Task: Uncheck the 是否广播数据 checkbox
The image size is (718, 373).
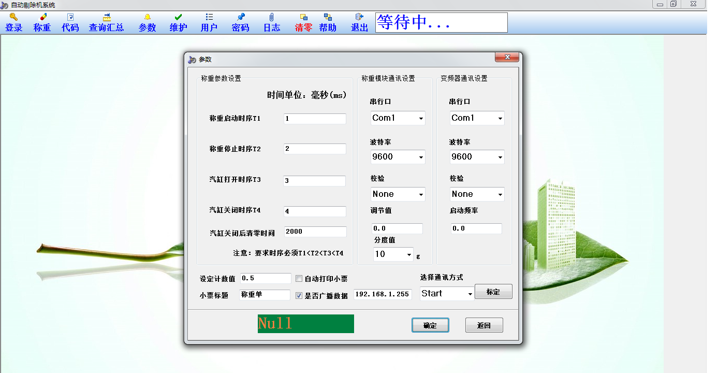Action: (x=299, y=295)
